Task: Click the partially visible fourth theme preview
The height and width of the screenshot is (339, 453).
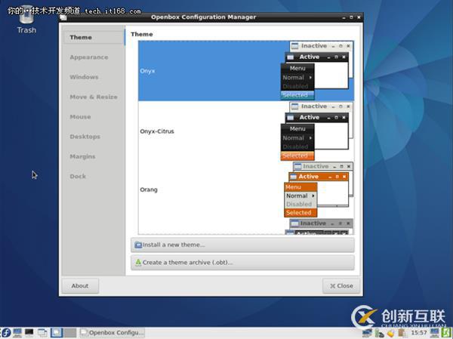Action: click(x=319, y=227)
